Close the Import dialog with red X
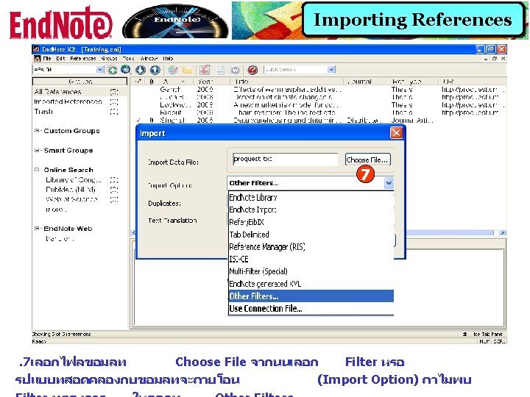Screen dimensions: 530x397 pyautogui.click(x=396, y=132)
